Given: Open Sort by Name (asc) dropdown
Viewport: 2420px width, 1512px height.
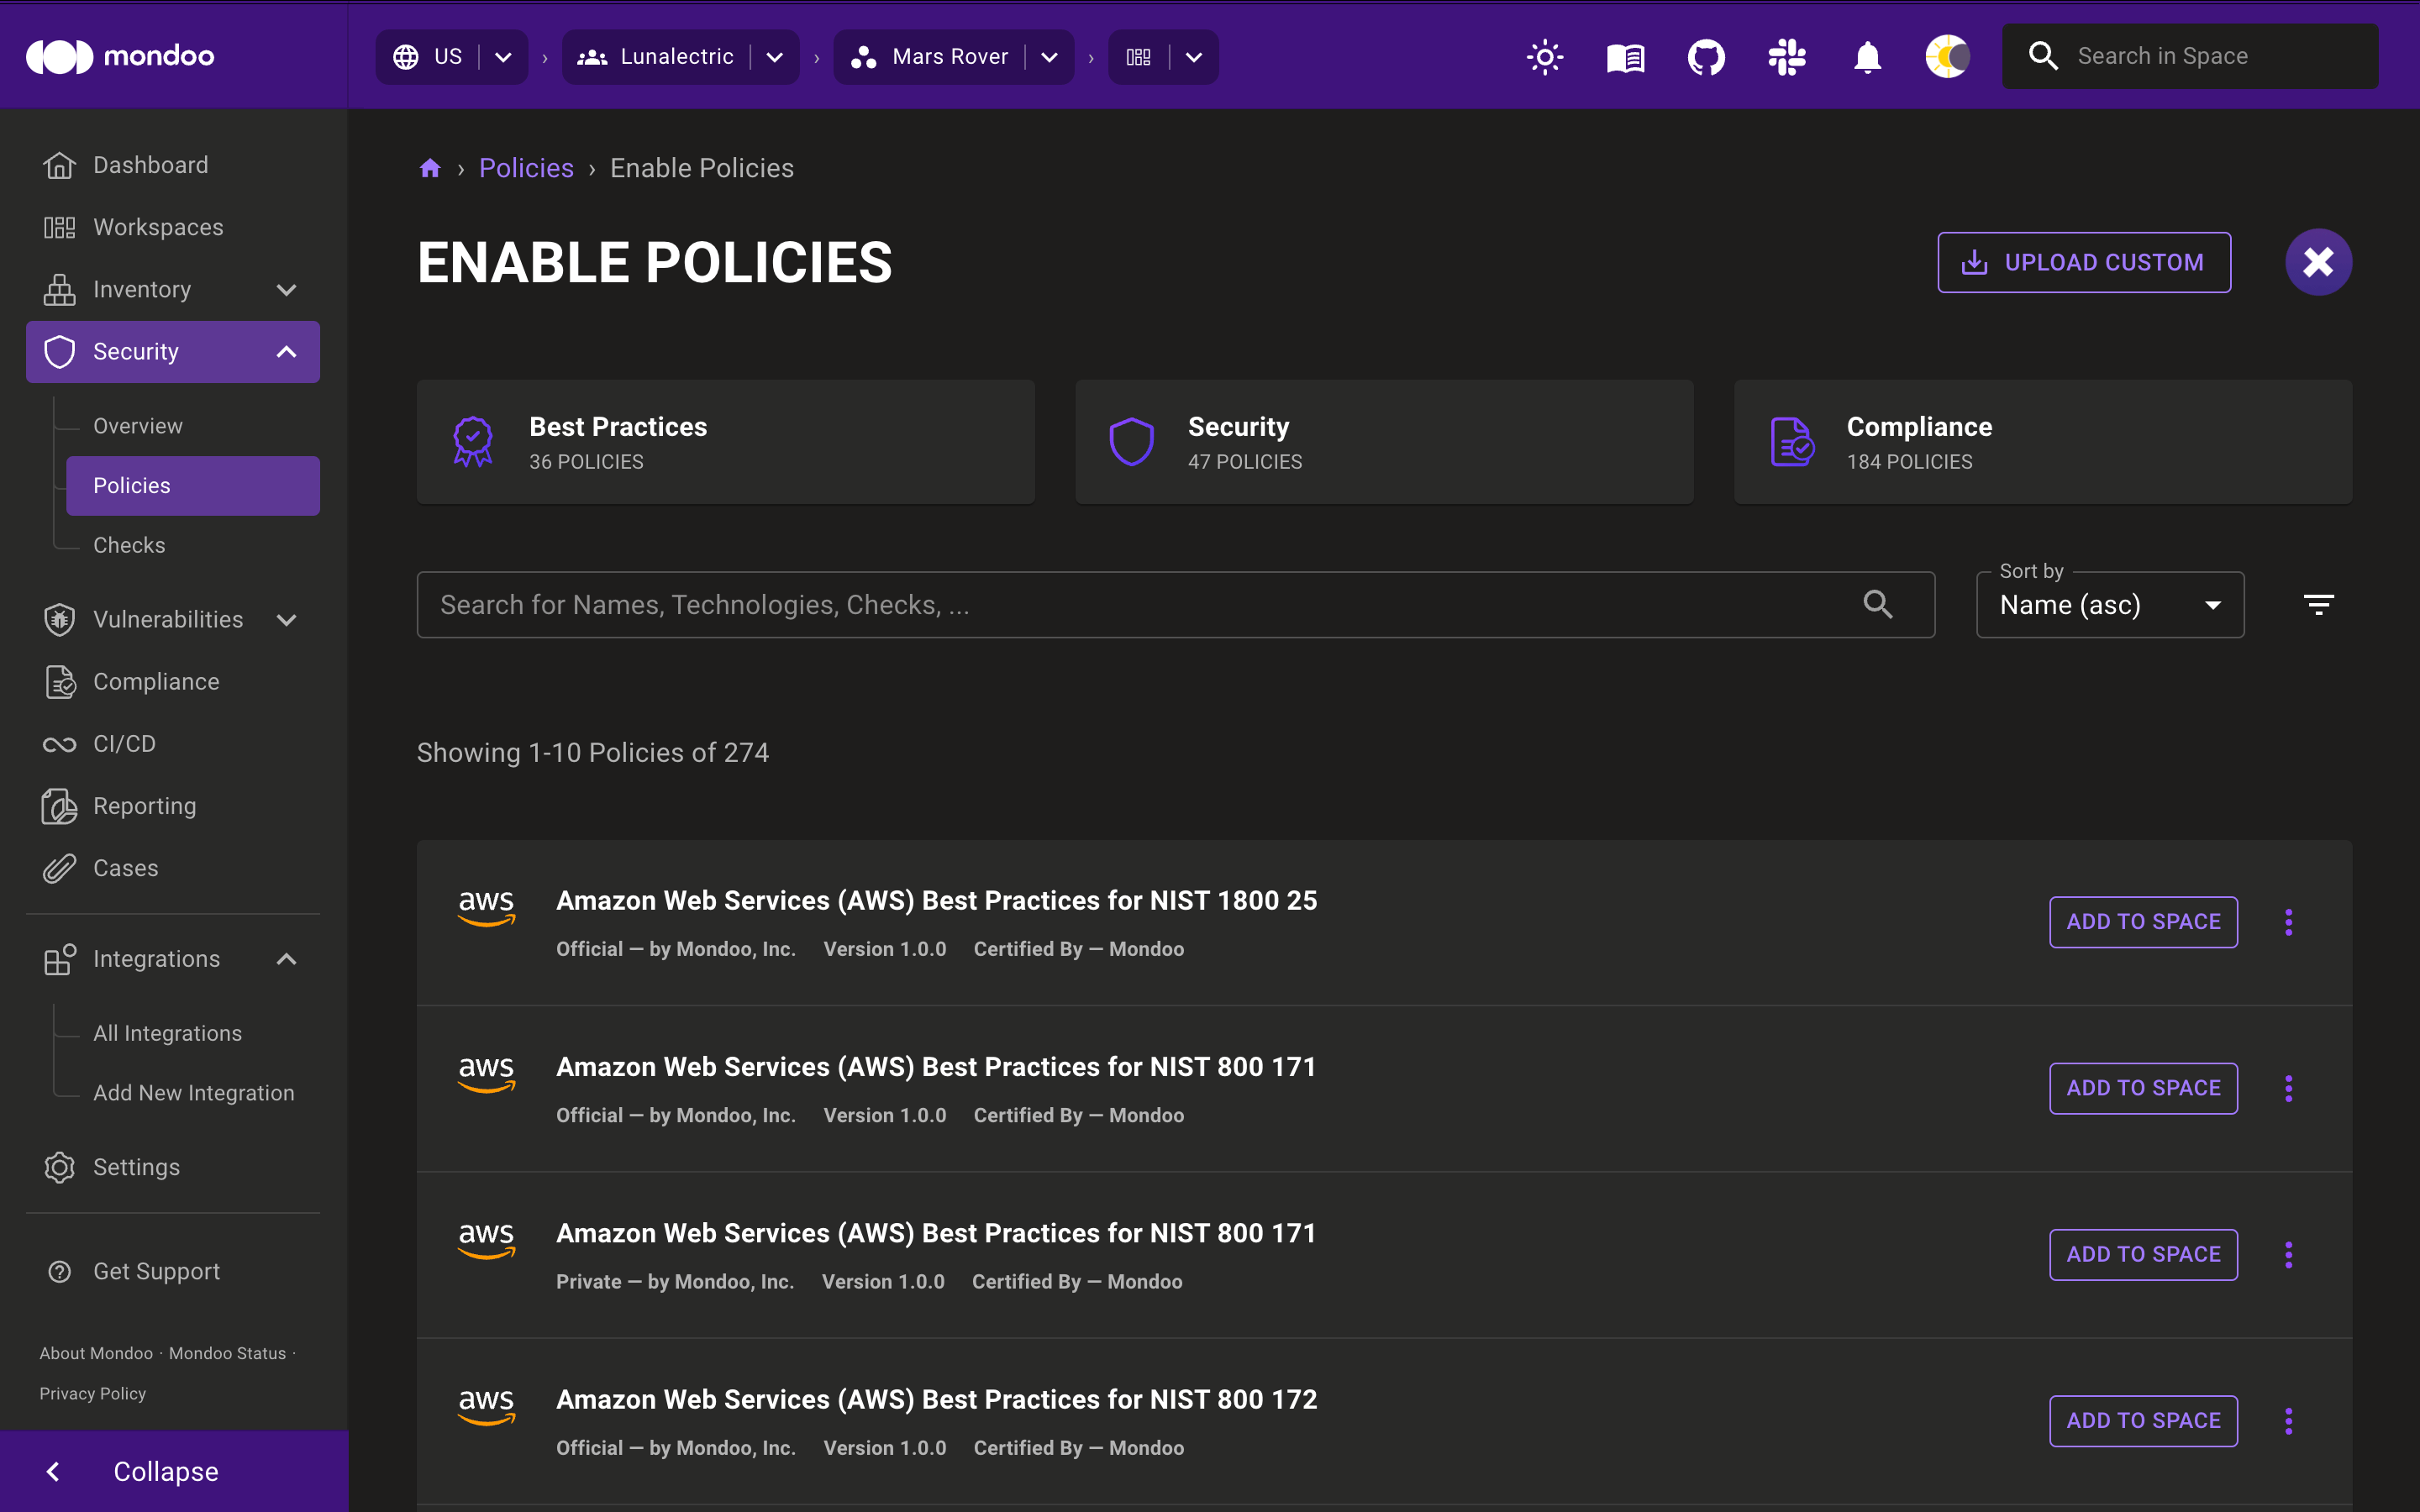Looking at the screenshot, I should 2110,604.
